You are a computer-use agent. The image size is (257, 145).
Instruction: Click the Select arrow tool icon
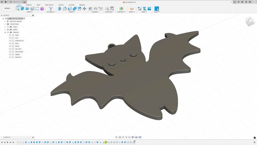pyautogui.click(x=157, y=9)
